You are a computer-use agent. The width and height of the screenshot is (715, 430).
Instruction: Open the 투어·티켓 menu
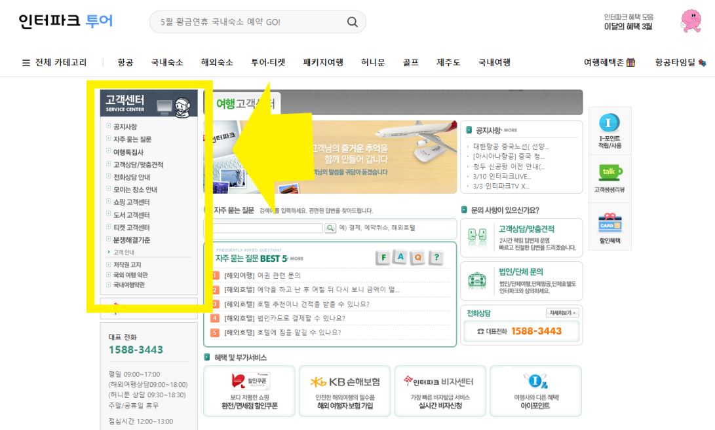[268, 62]
